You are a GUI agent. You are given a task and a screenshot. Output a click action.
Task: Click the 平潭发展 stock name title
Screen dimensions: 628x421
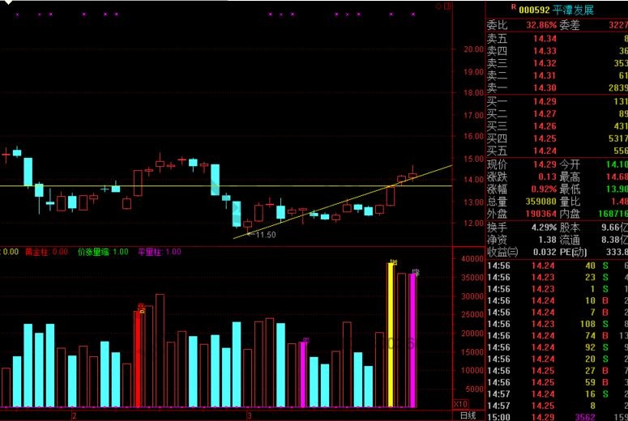tap(574, 10)
